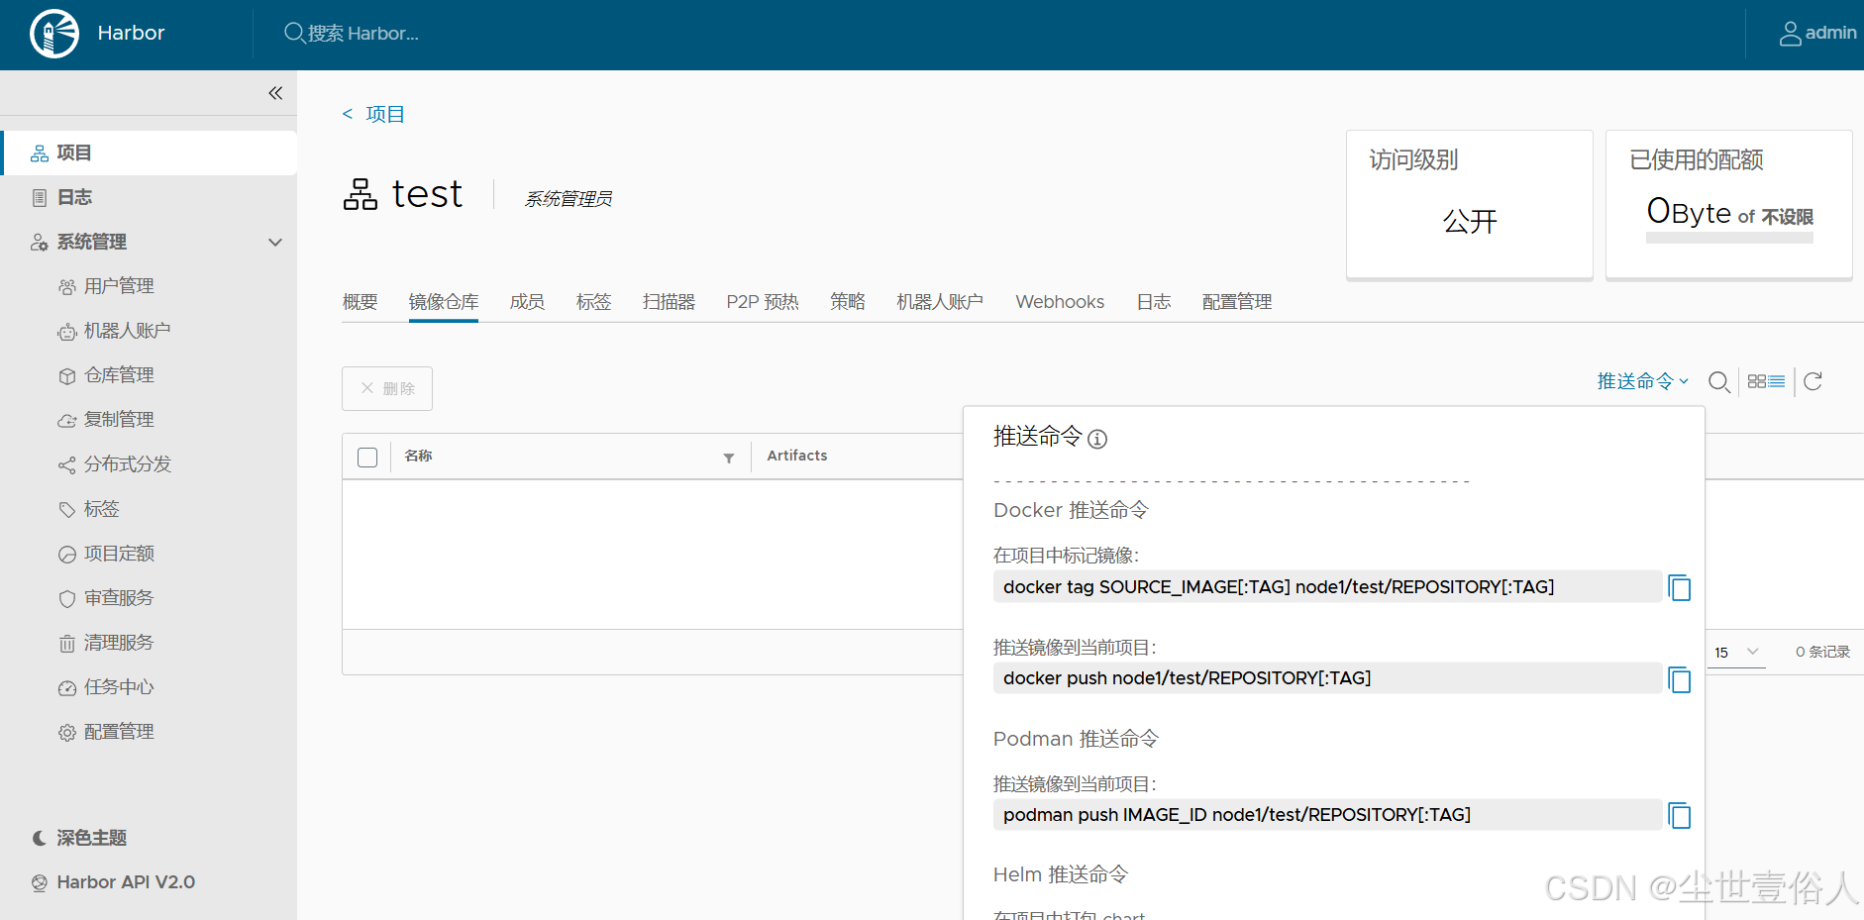
Task: Switch to the card/list view toggle icon
Action: pos(1766,381)
